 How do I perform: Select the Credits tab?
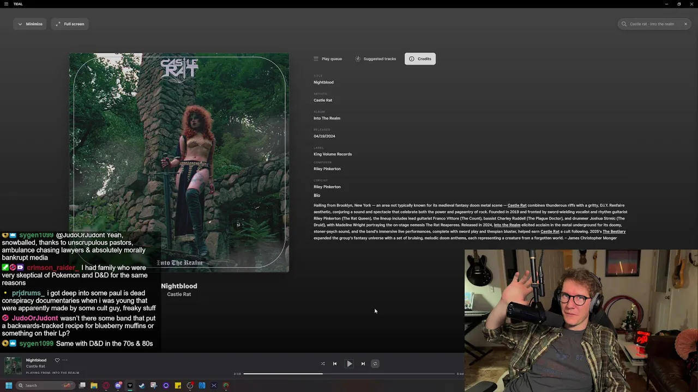[420, 59]
